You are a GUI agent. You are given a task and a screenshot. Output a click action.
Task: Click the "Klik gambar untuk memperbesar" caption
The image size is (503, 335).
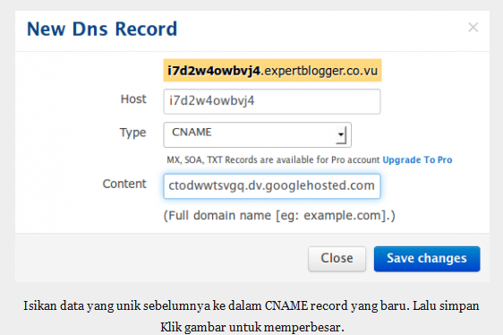[x=252, y=327]
